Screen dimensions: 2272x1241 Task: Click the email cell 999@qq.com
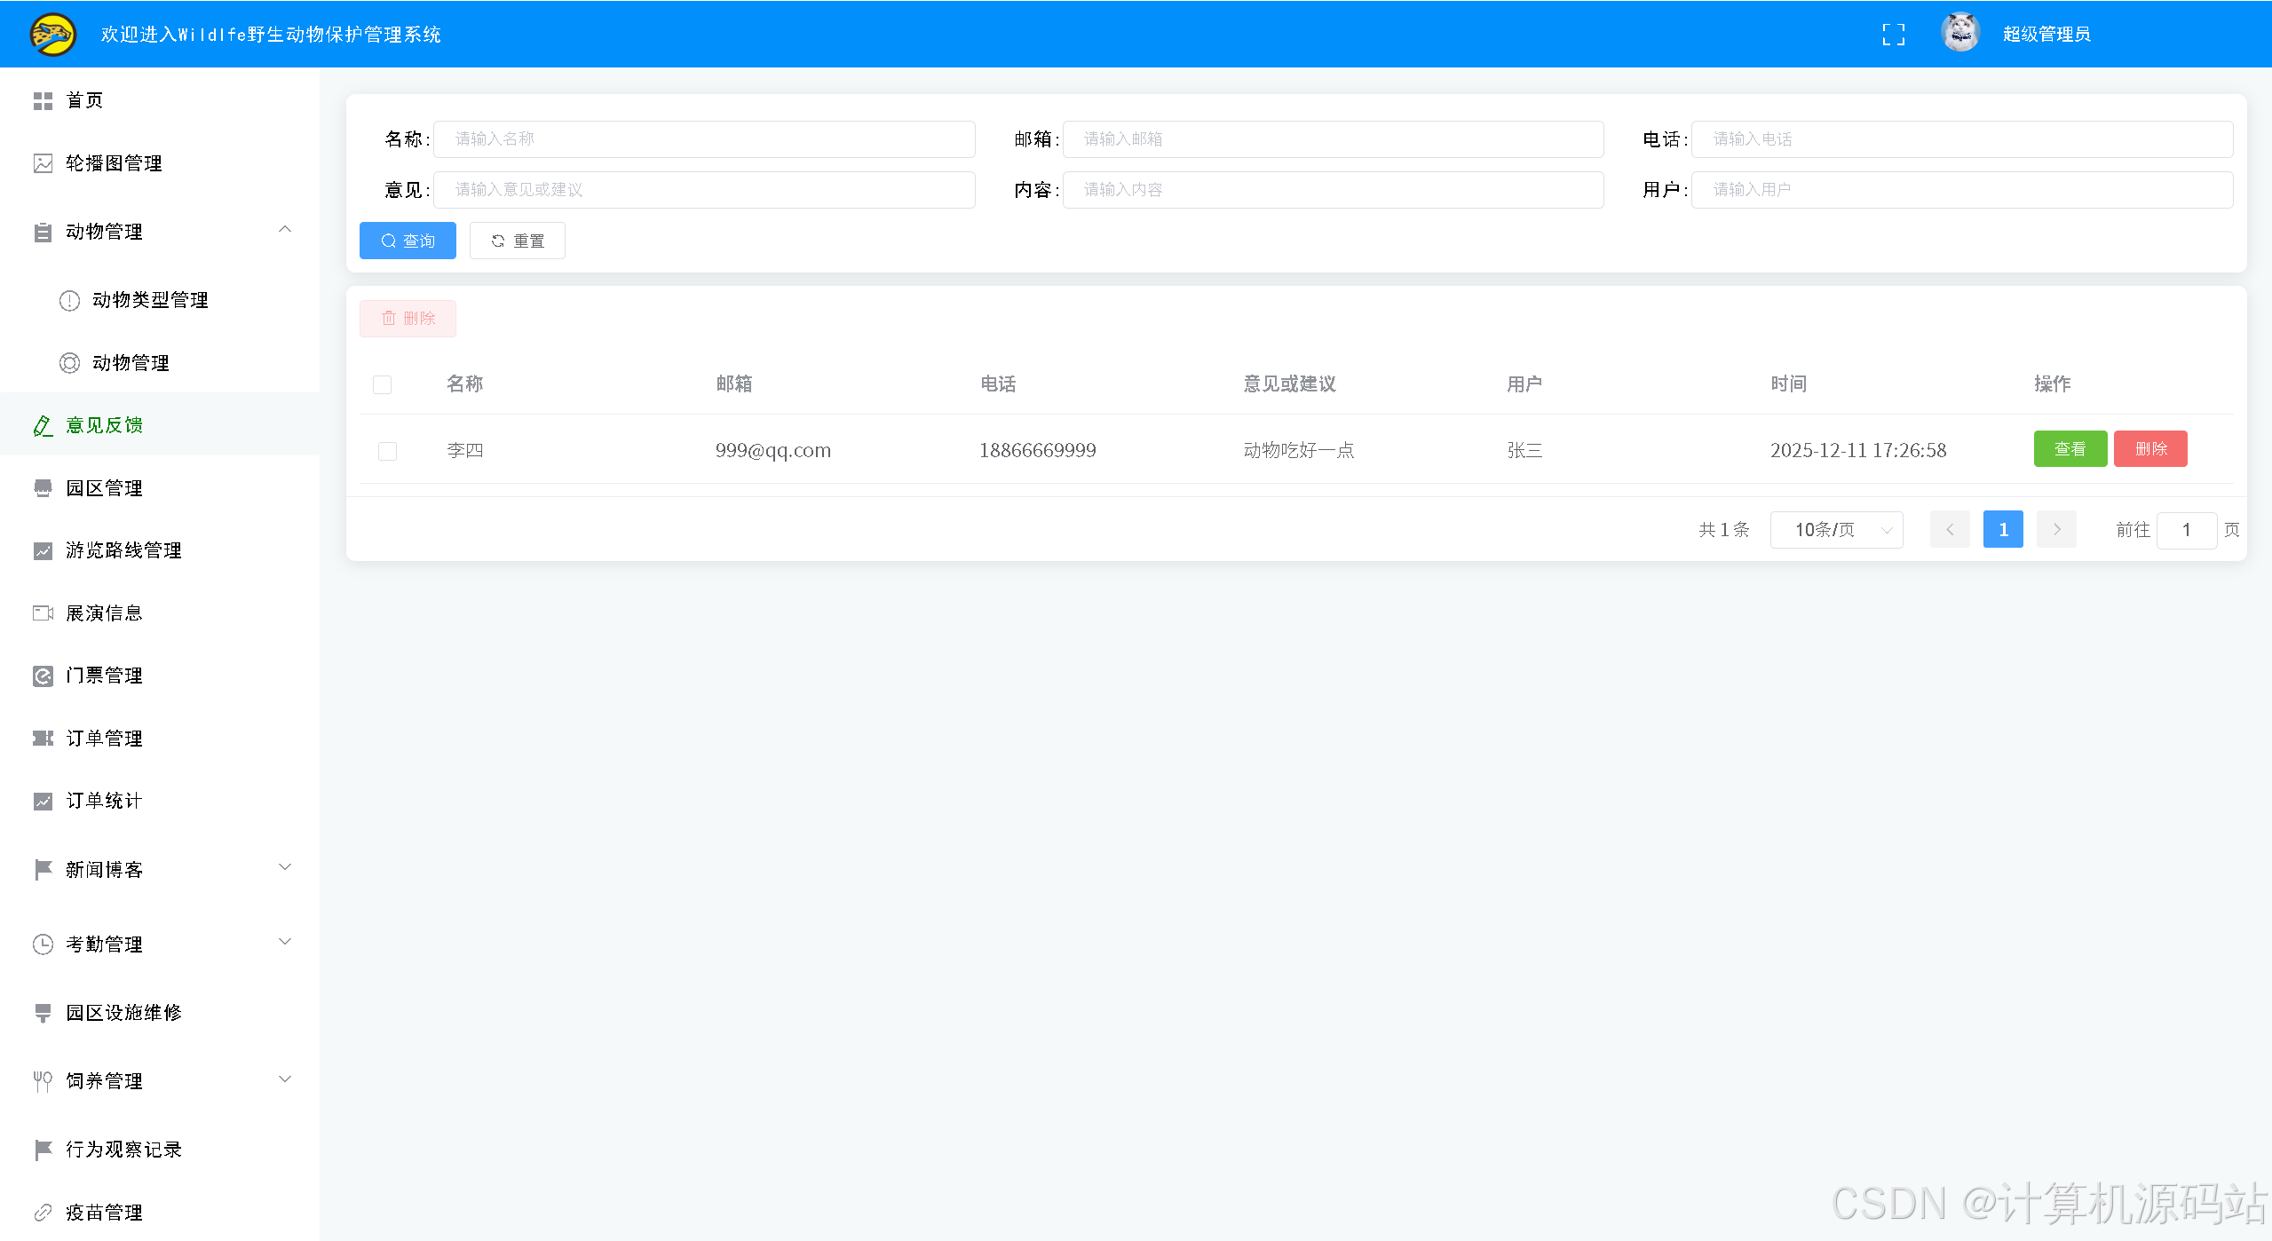[x=773, y=451]
